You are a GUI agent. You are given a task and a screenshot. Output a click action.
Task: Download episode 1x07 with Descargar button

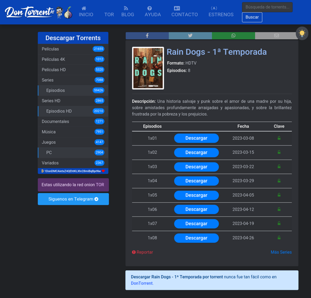point(196,224)
